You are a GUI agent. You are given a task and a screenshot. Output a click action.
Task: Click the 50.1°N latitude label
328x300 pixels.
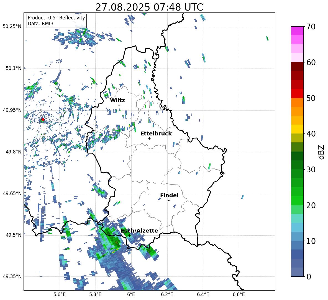[x=14, y=68]
